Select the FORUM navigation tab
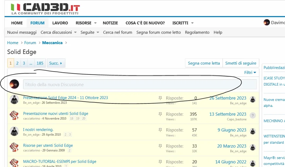 tap(37, 23)
